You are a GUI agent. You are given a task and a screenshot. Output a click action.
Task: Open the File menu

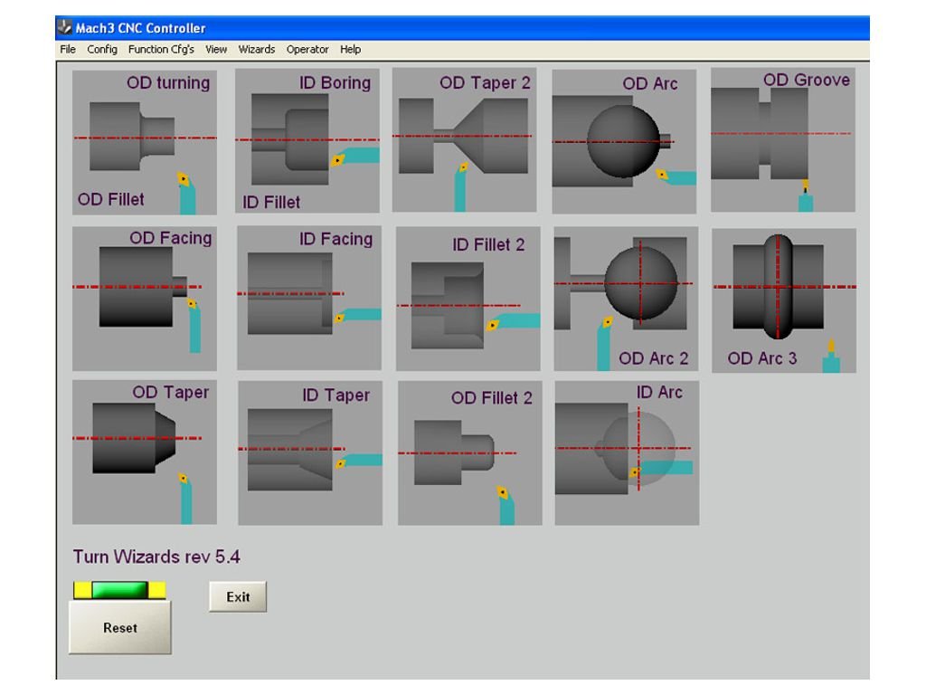click(x=68, y=50)
